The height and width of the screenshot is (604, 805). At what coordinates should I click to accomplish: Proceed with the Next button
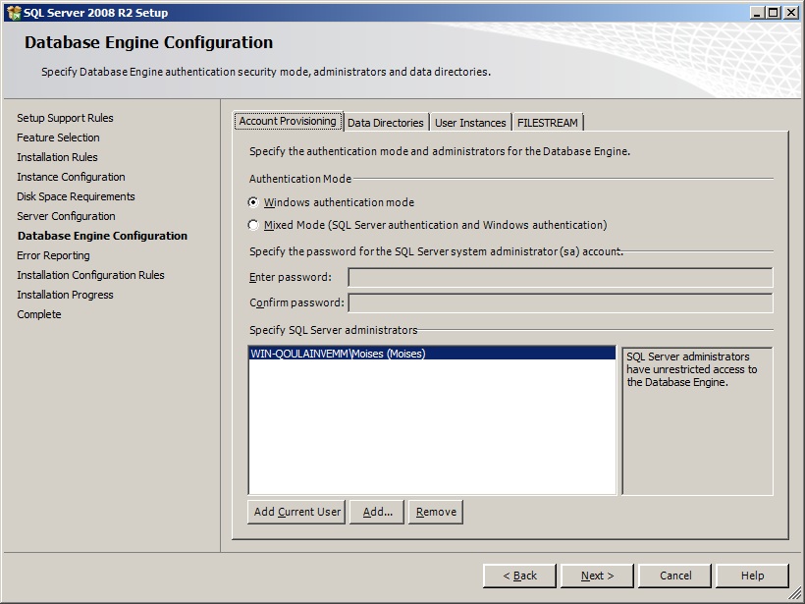[x=598, y=576]
